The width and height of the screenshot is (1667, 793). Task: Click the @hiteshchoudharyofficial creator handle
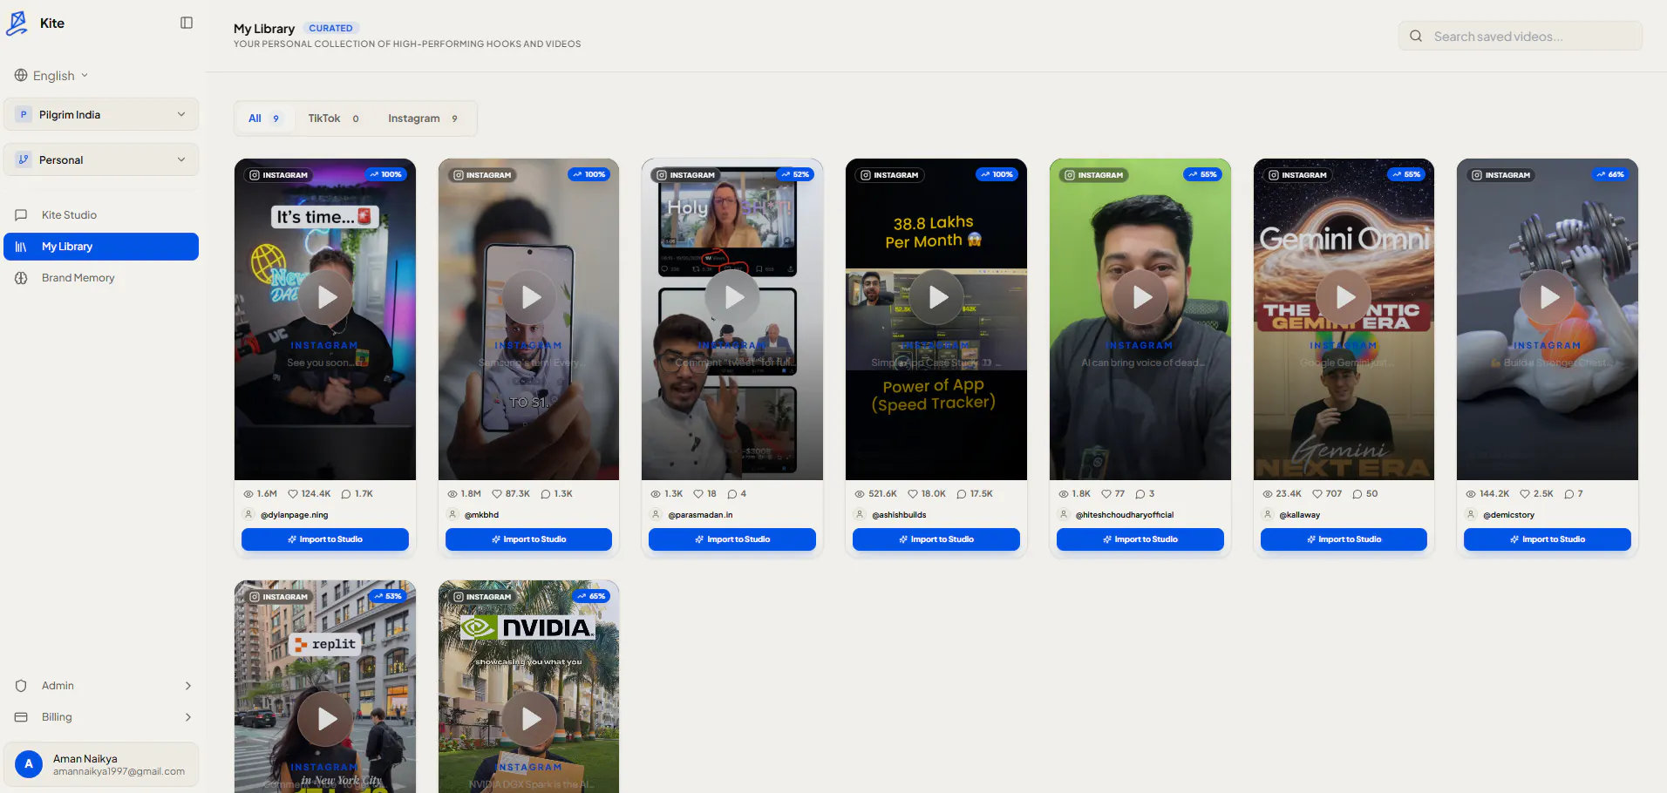1125,515
